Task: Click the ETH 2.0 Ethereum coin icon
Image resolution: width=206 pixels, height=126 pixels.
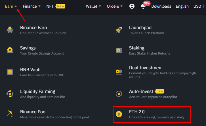Action: (x=119, y=114)
